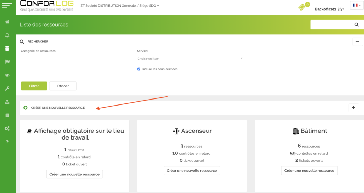Open the upload icon in the sidebar
This screenshot has height=193, width=364.
[x=7, y=102]
